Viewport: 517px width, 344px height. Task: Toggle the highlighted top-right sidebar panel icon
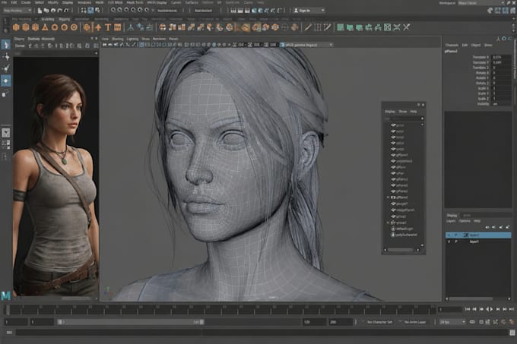[506, 11]
